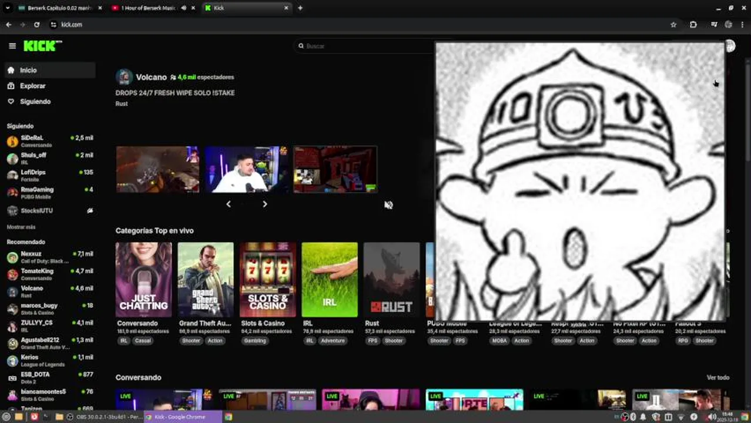
Task: Open the tab search dropdown arrow
Action: [7, 8]
